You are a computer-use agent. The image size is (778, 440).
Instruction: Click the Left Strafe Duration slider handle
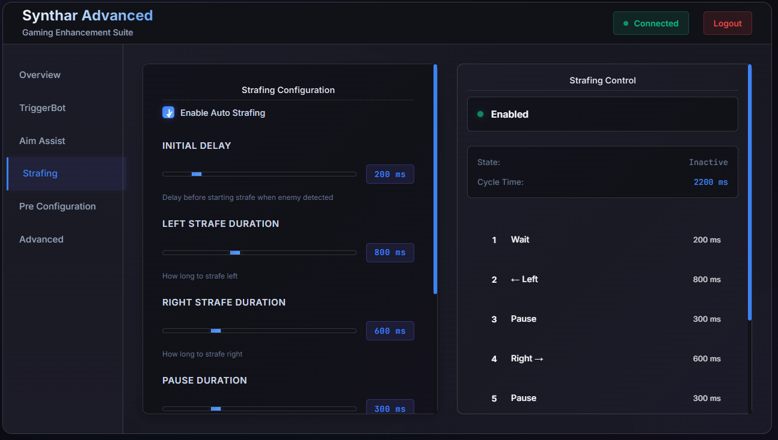pos(235,253)
